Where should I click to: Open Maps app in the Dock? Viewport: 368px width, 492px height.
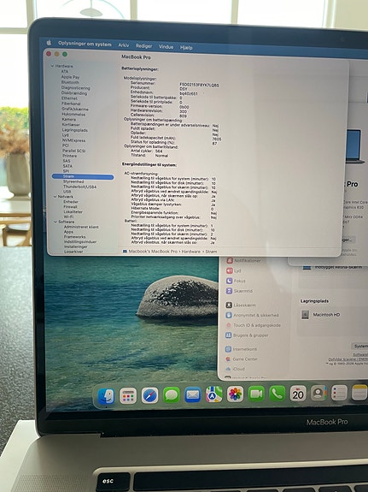(x=214, y=394)
